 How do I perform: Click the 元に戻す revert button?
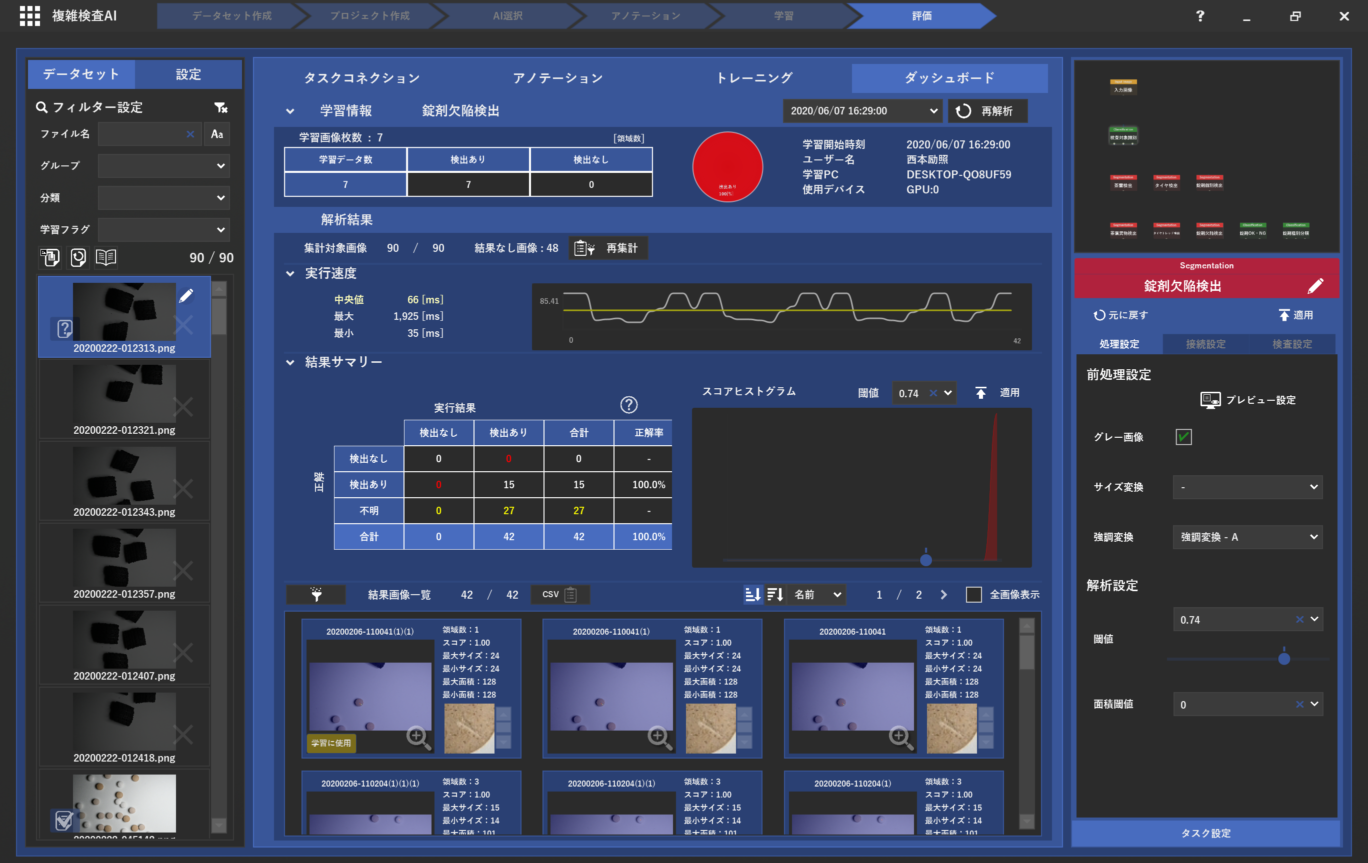point(1120,315)
